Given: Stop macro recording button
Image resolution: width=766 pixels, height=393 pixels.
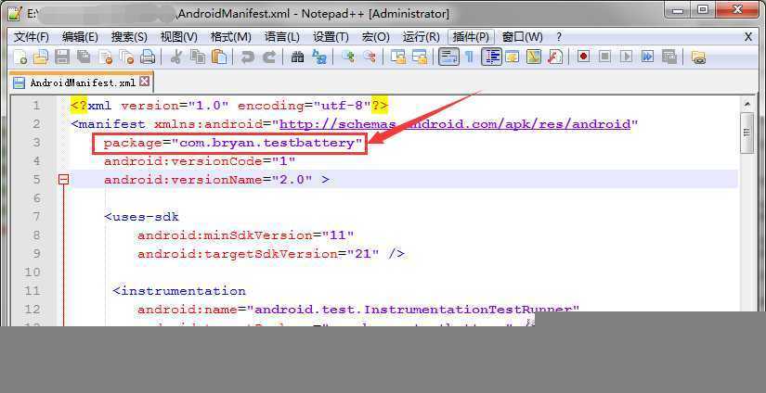Looking at the screenshot, I should click(x=604, y=57).
